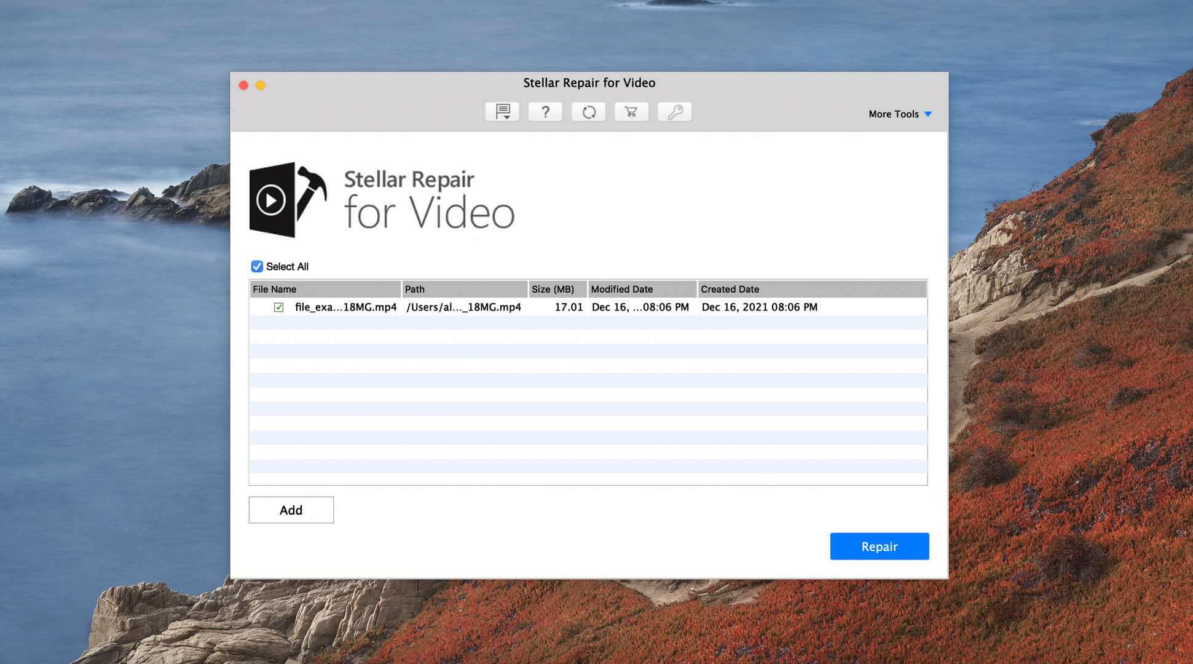Expand the More Tools dropdown
This screenshot has height=664, width=1193.
click(x=900, y=114)
